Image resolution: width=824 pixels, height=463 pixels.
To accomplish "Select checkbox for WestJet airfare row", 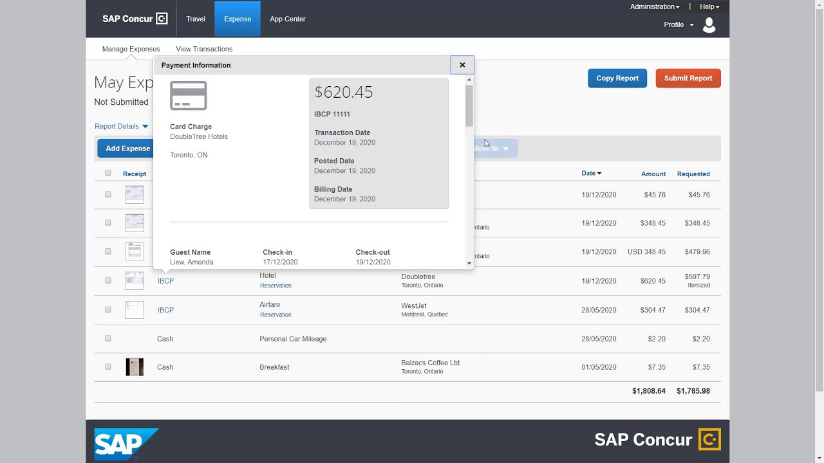I will point(108,309).
